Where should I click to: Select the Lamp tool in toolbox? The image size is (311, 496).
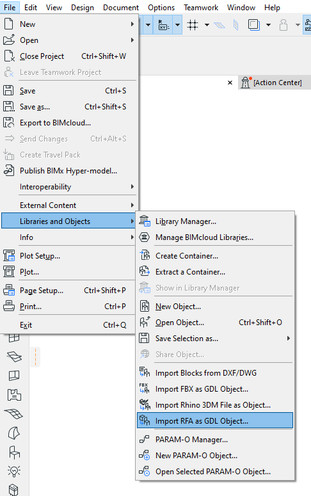[14, 471]
